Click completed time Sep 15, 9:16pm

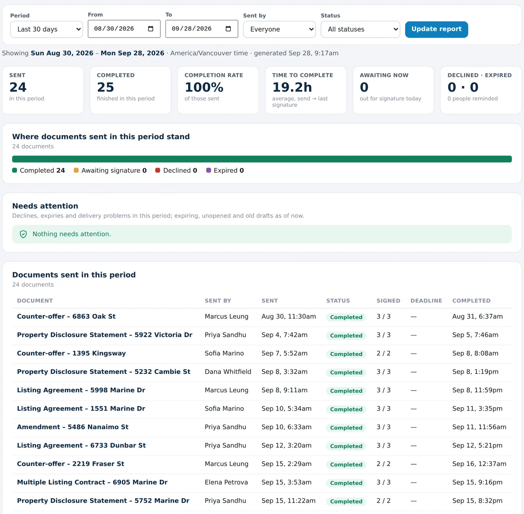point(477,482)
